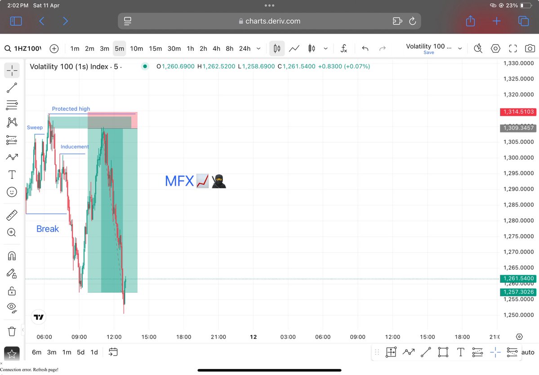Select the Text annotation tool
Image resolution: width=539 pixels, height=375 pixels.
click(x=12, y=174)
